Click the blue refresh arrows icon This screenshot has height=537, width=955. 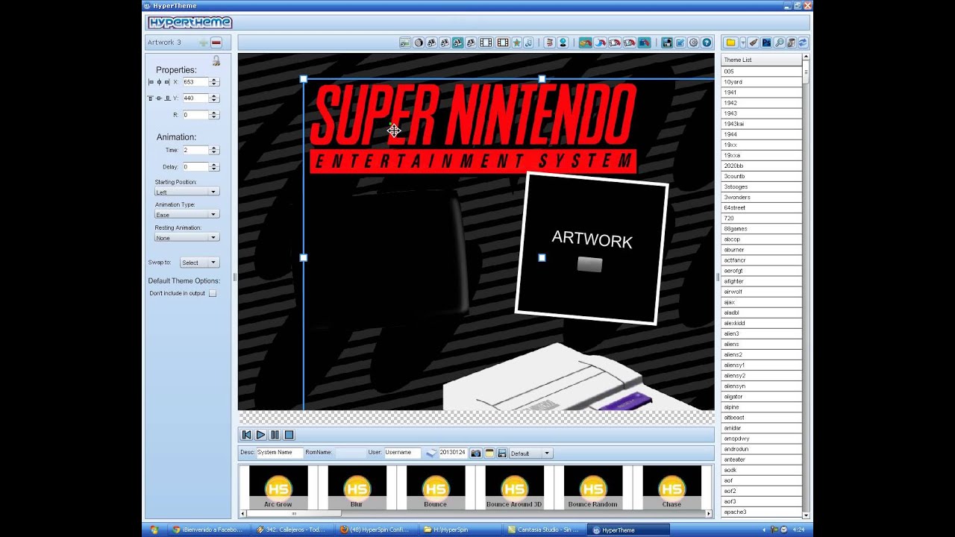[803, 43]
